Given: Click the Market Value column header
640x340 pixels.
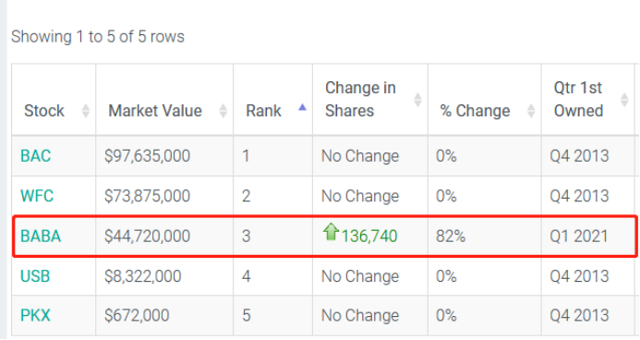Looking at the screenshot, I should pos(155,111).
